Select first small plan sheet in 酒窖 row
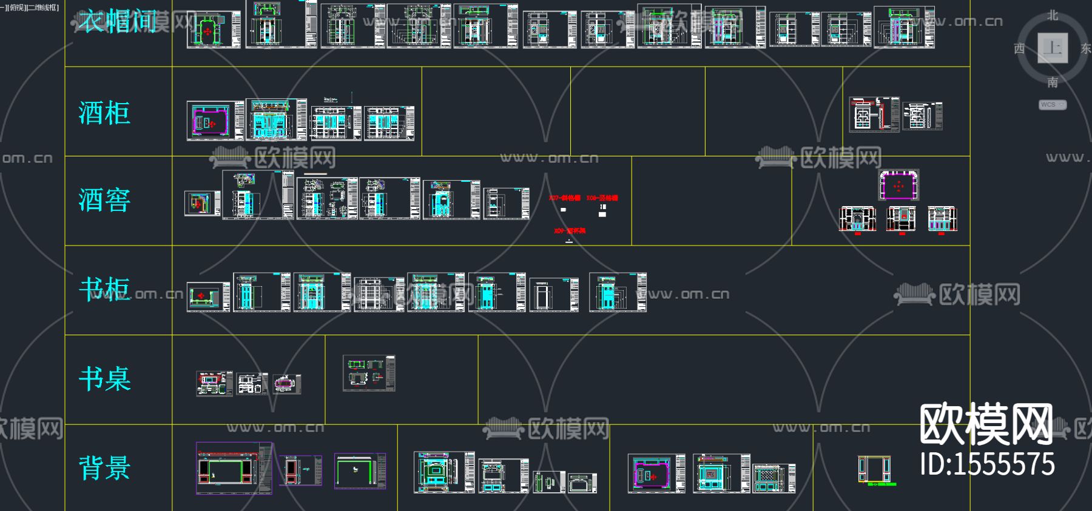The height and width of the screenshot is (511, 1092). pyautogui.click(x=203, y=204)
